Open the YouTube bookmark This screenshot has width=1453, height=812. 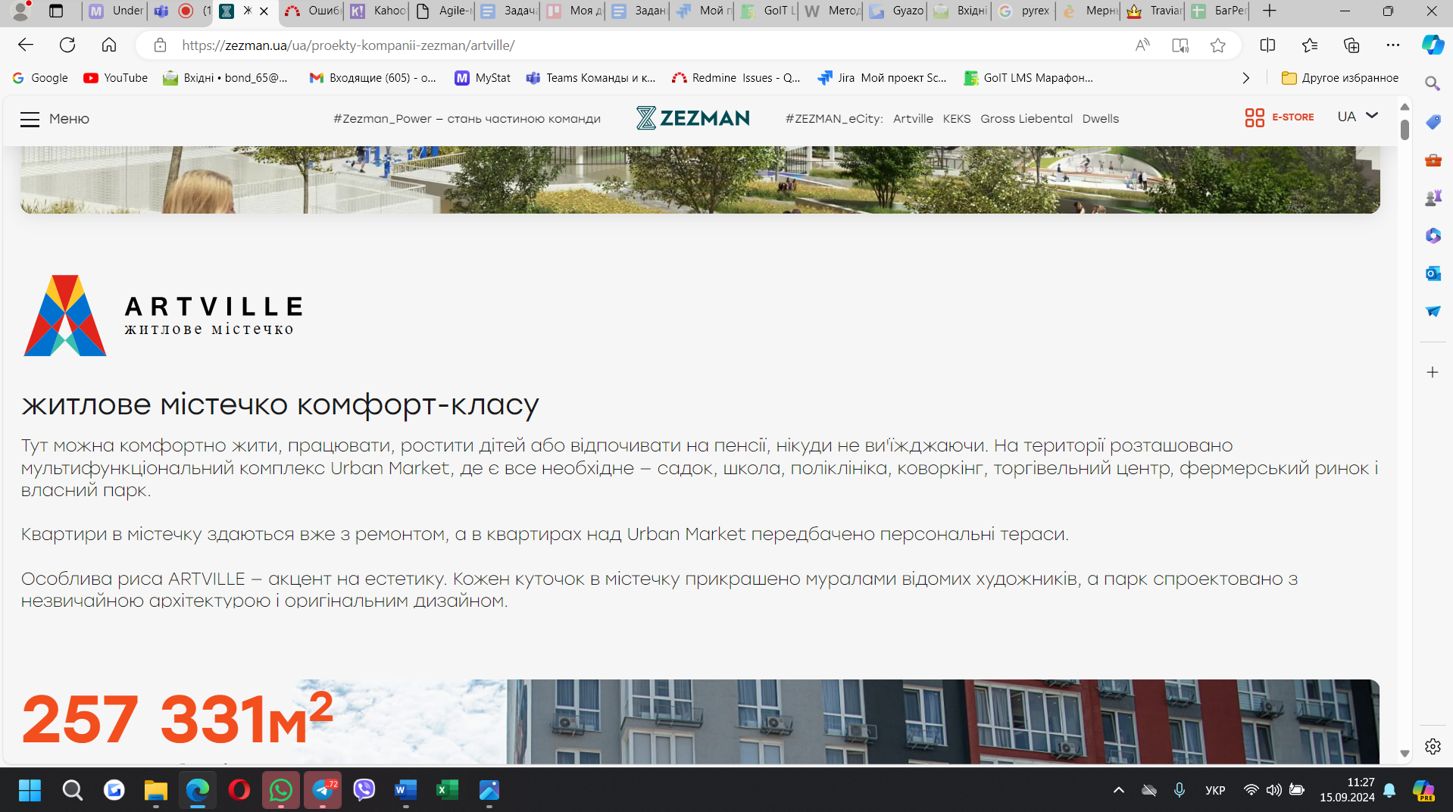(116, 78)
